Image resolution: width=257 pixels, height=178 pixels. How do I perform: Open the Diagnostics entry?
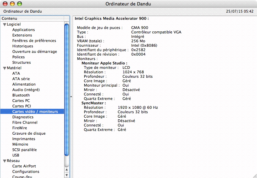tap(23, 117)
